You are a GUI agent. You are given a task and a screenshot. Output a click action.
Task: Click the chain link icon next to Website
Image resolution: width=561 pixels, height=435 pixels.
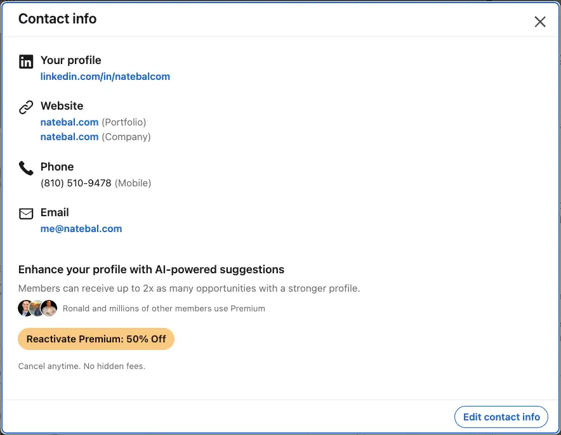pos(26,107)
